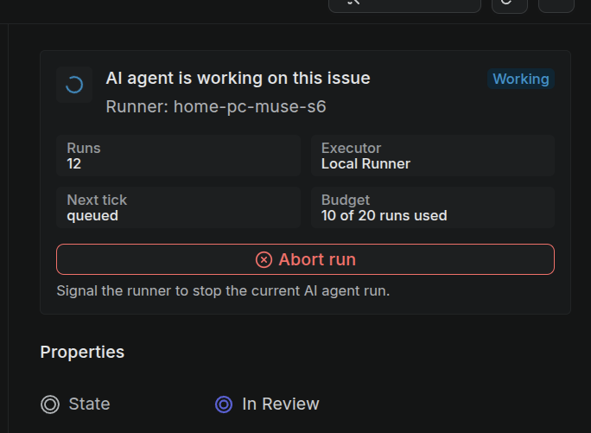Open the In Review state dropdown
The width and height of the screenshot is (591, 433).
pos(267,404)
